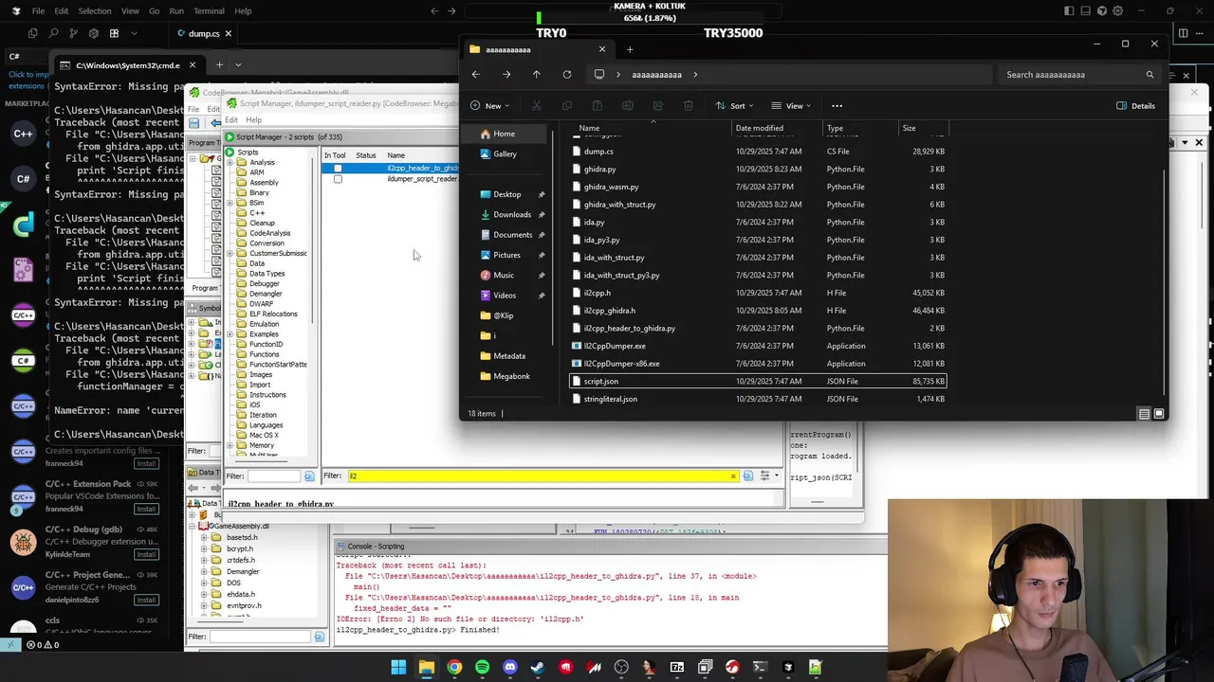Select the script.json file
1214x682 pixels.
coord(757,381)
